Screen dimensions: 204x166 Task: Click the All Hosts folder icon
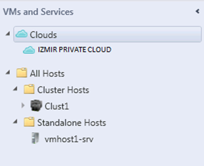coord(22,72)
